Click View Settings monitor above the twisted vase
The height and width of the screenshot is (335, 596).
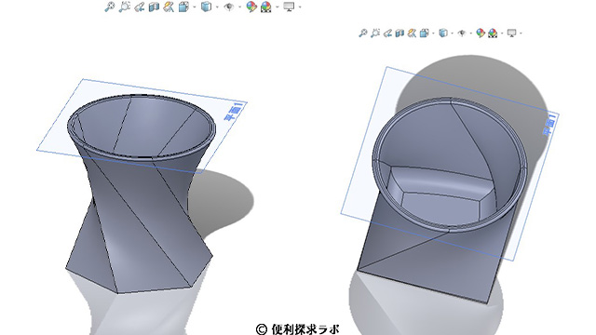[289, 7]
